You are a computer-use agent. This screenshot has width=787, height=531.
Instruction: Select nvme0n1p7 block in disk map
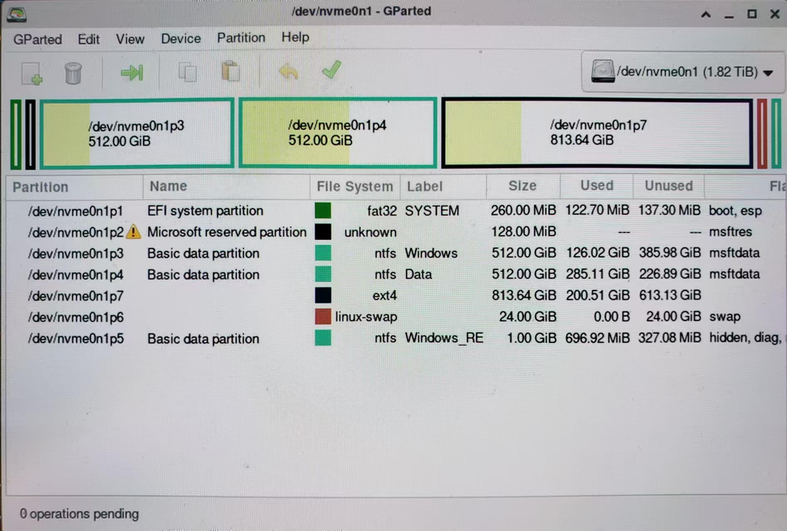[x=597, y=133]
